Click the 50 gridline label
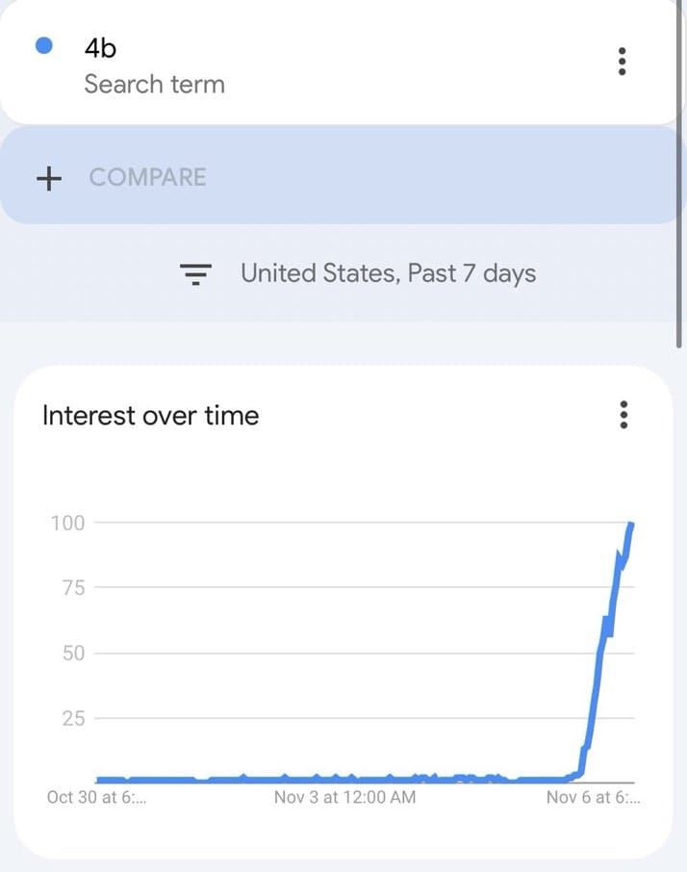 click(x=73, y=653)
